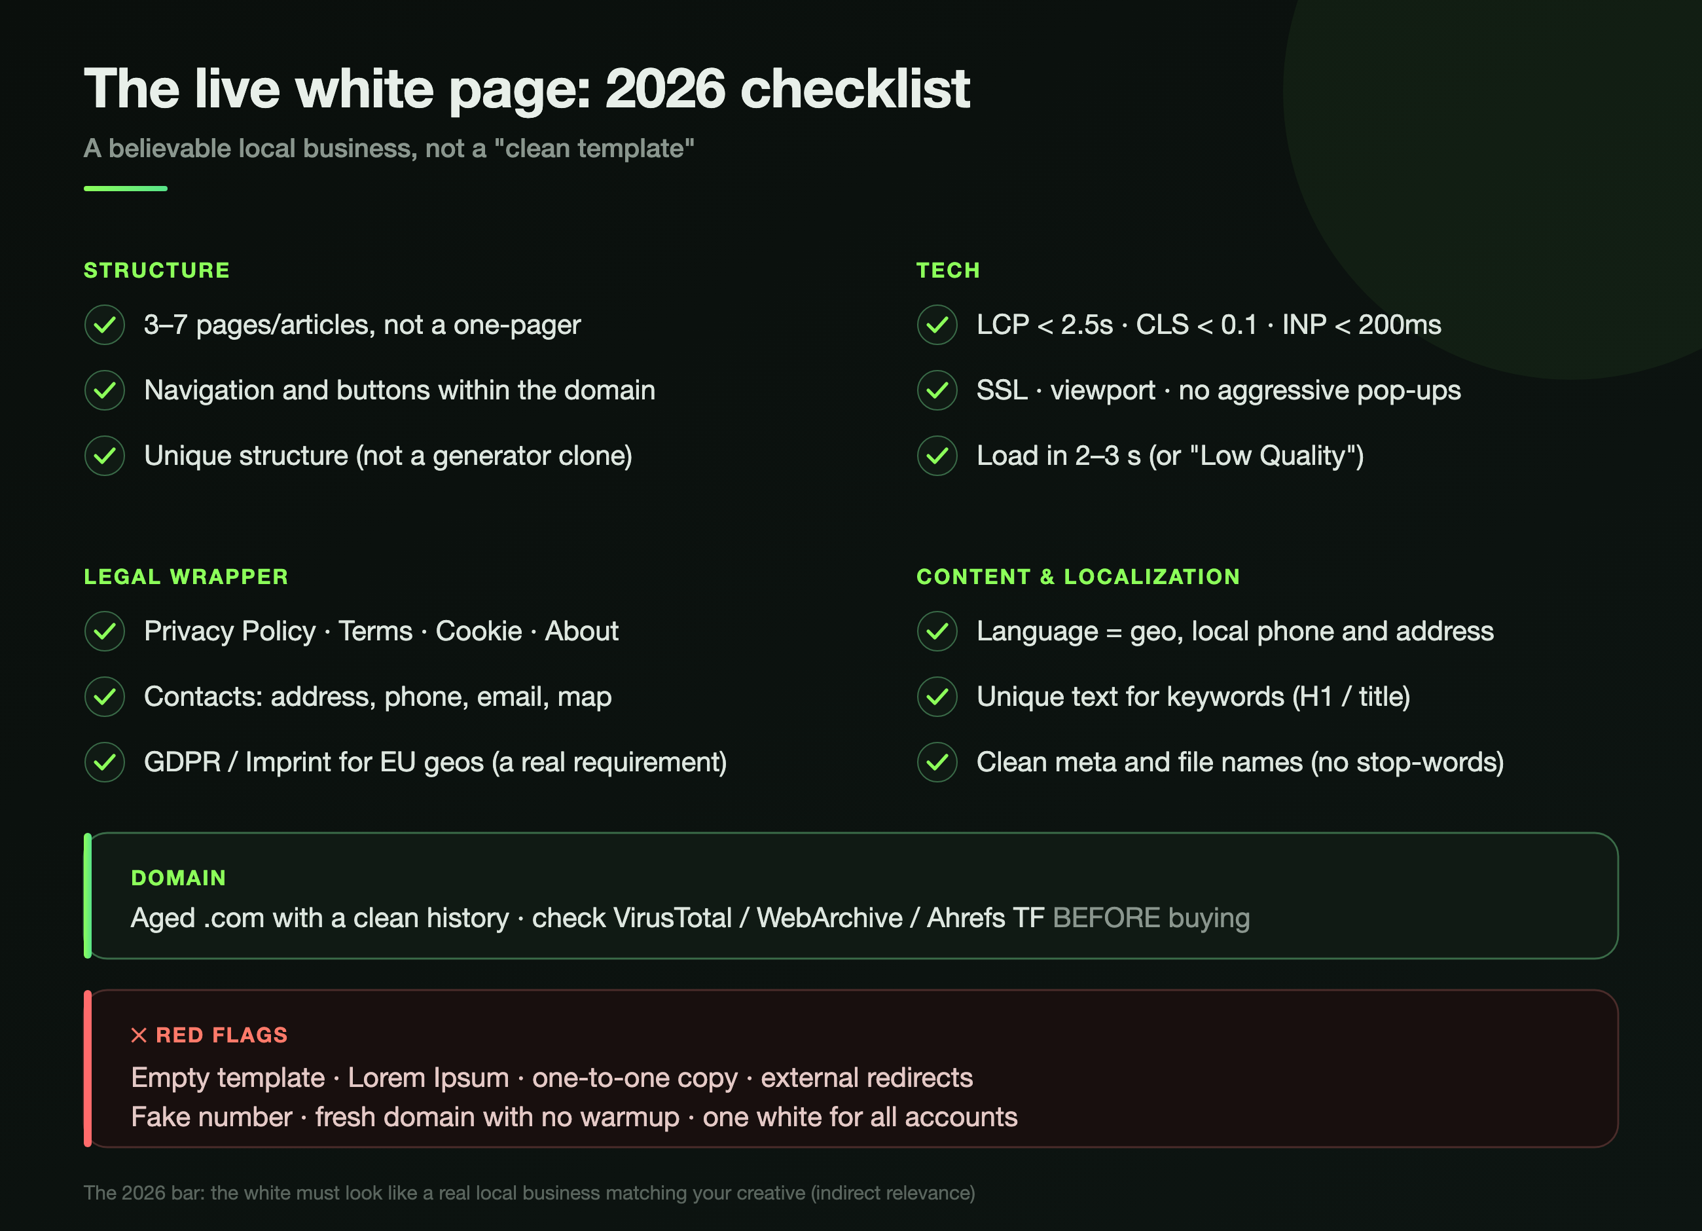
Task: Click checkmark icon beside '3–7 pages/articles'
Action: coord(104,325)
